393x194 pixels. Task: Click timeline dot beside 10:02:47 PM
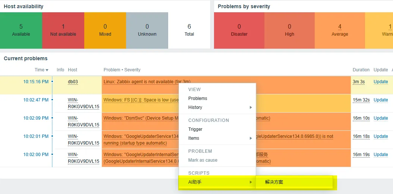[x=52, y=100]
